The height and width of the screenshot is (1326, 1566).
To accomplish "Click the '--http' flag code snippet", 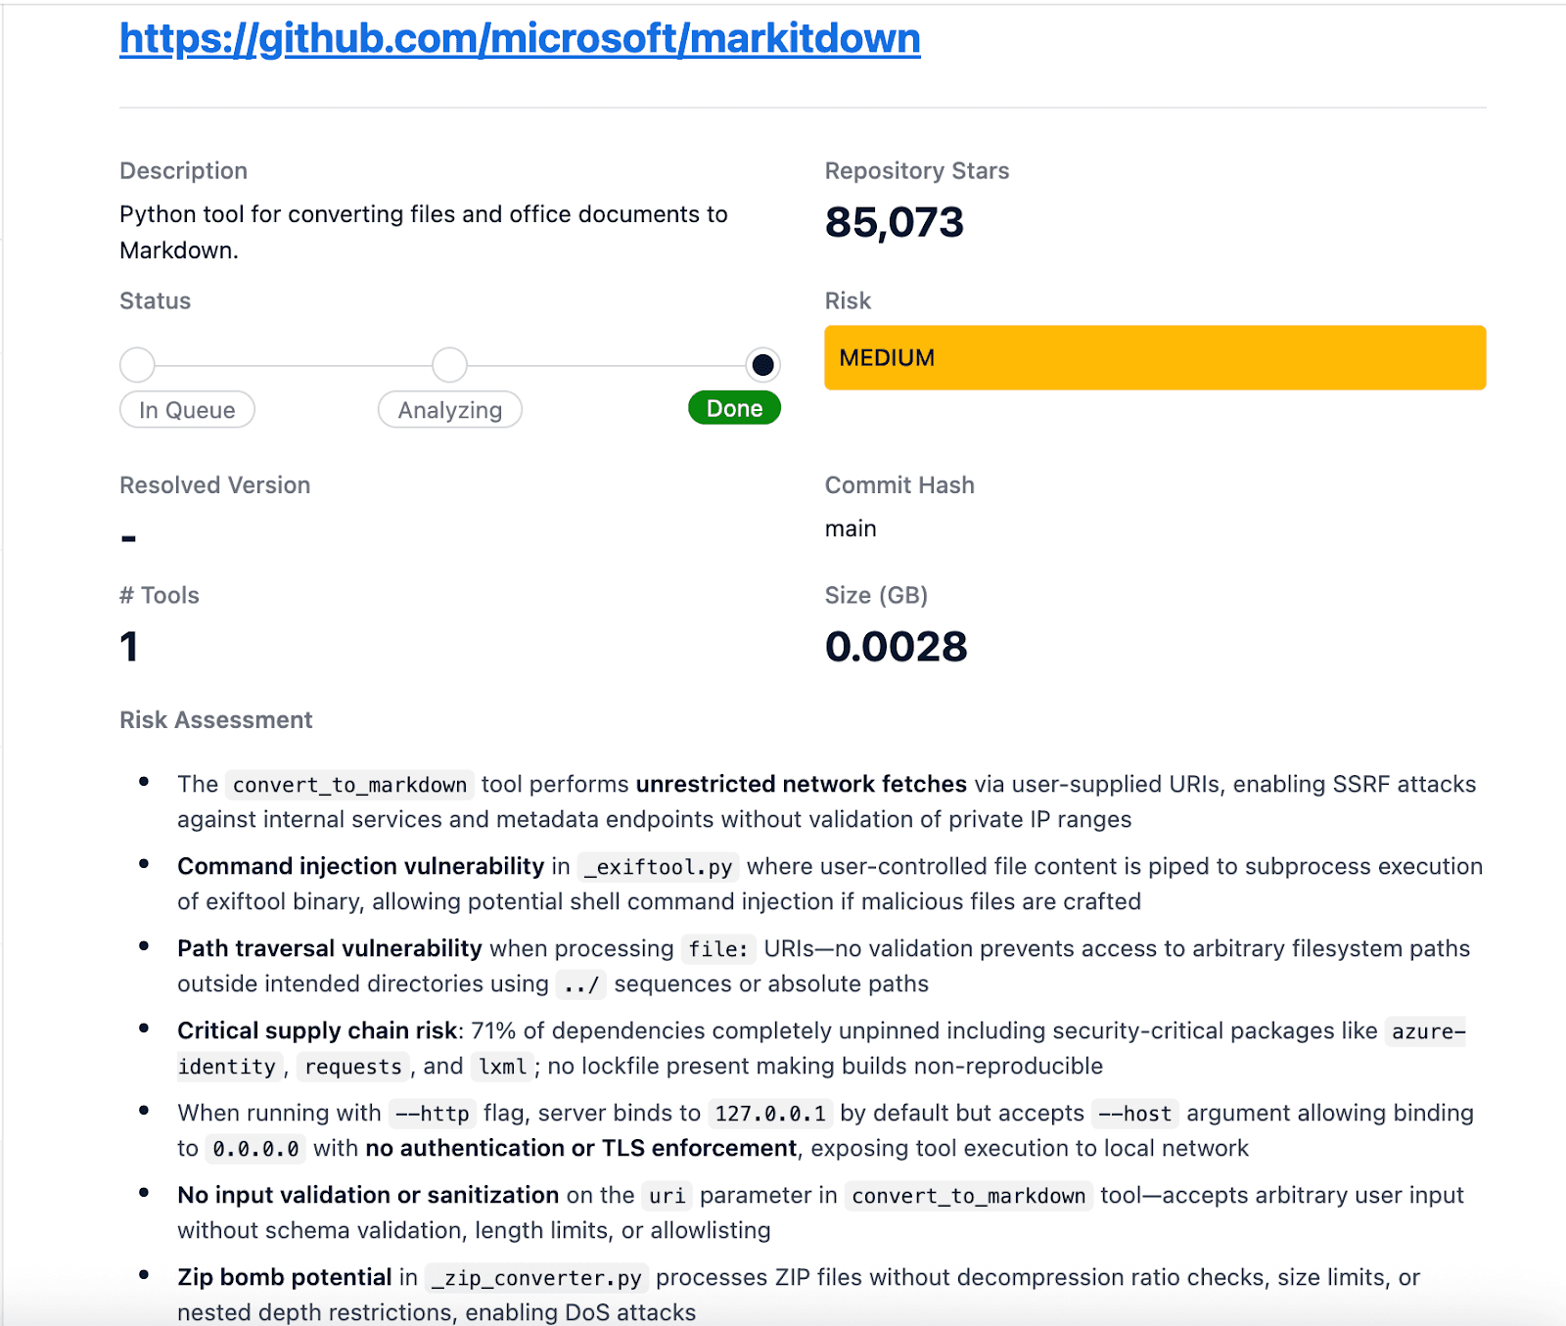I will (433, 1114).
